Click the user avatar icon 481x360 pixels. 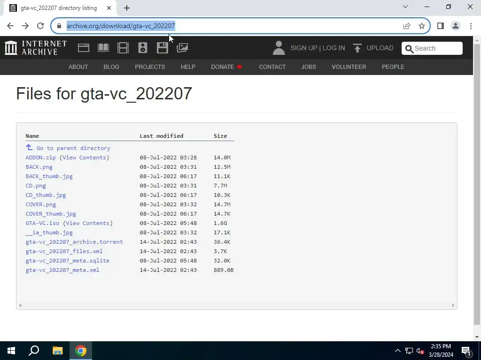click(x=279, y=48)
